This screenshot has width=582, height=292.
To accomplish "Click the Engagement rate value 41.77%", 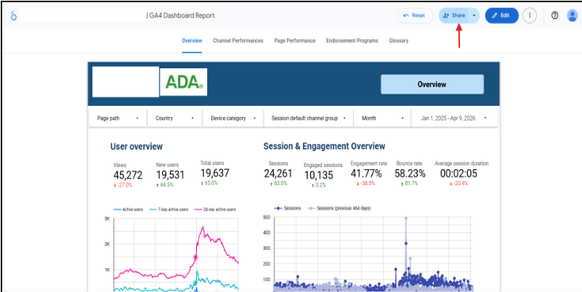I will coord(366,174).
